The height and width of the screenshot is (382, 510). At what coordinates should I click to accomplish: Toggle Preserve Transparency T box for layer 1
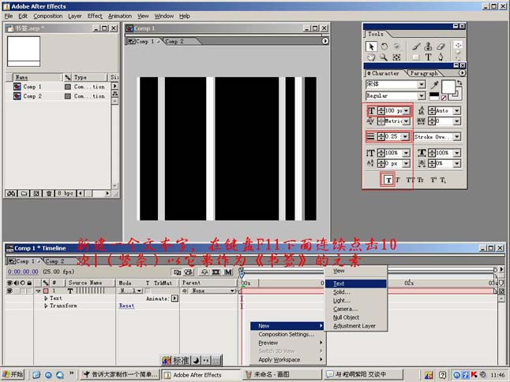click(148, 291)
